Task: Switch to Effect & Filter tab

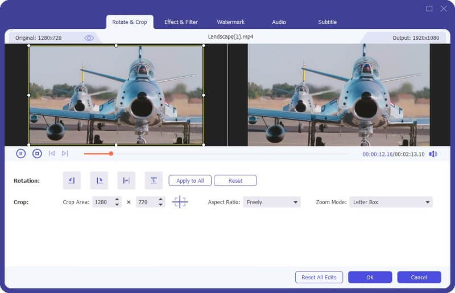Action: [x=181, y=22]
